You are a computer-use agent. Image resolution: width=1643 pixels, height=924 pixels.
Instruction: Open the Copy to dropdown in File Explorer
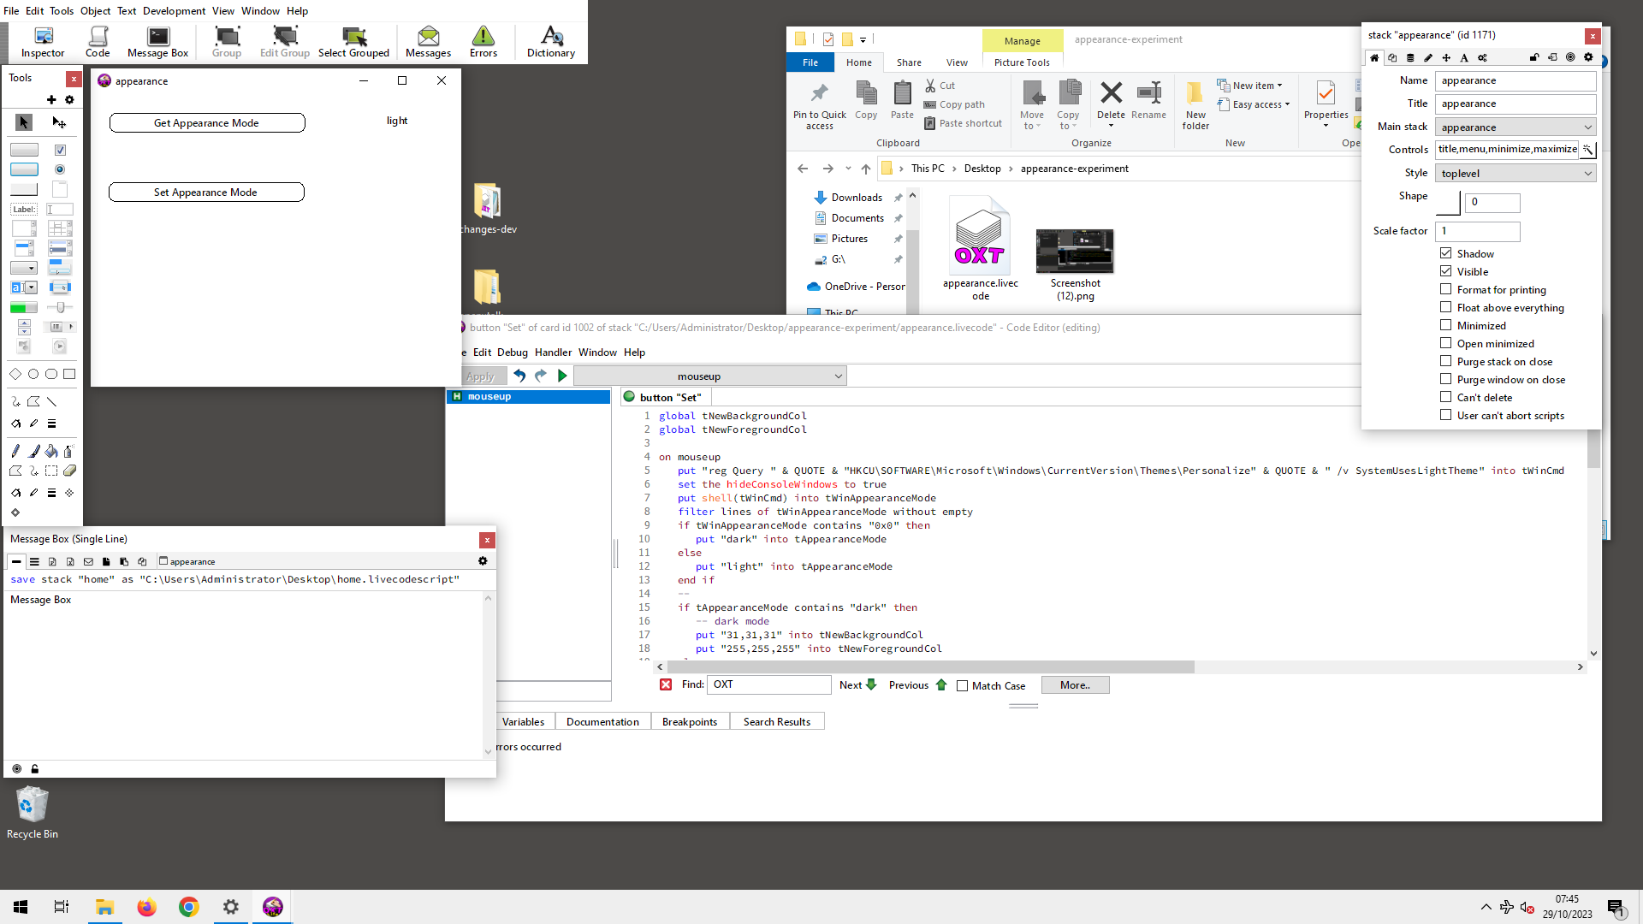1068,104
